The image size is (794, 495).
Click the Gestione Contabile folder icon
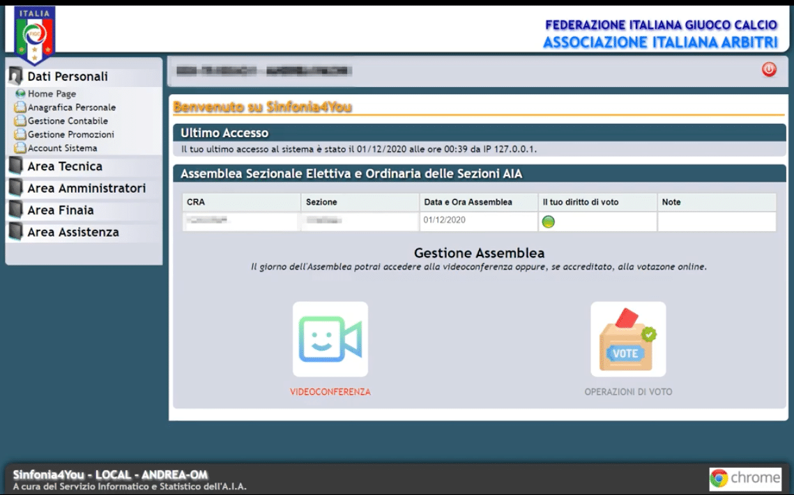tap(20, 121)
